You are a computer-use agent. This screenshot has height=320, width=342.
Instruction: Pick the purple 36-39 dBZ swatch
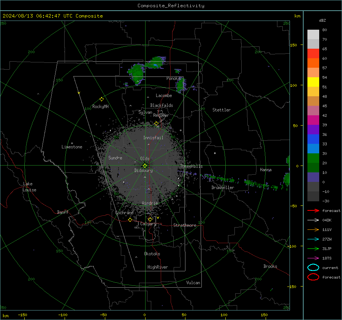pos(313,129)
